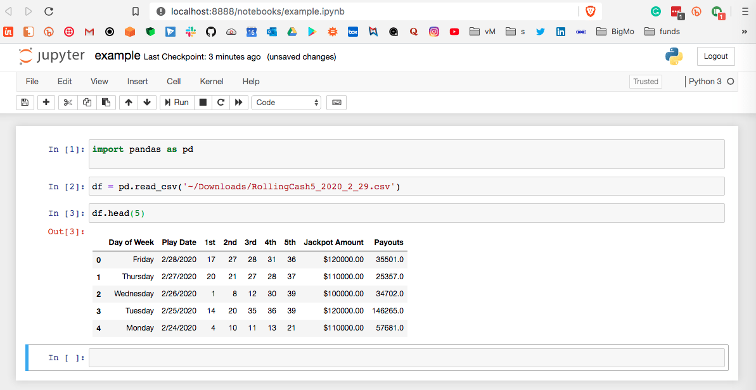Click the save and checkpoint icon
Image resolution: width=756 pixels, height=390 pixels.
click(25, 103)
